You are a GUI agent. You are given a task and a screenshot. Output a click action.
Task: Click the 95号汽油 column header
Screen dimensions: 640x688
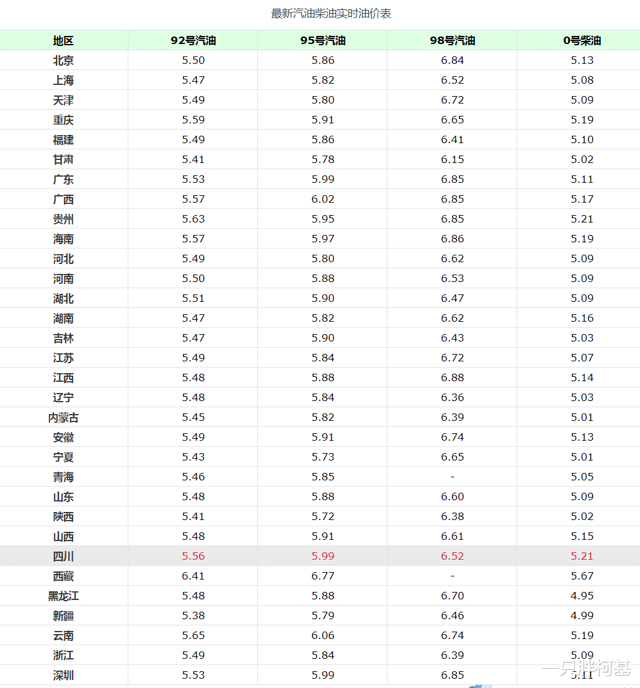[322, 40]
